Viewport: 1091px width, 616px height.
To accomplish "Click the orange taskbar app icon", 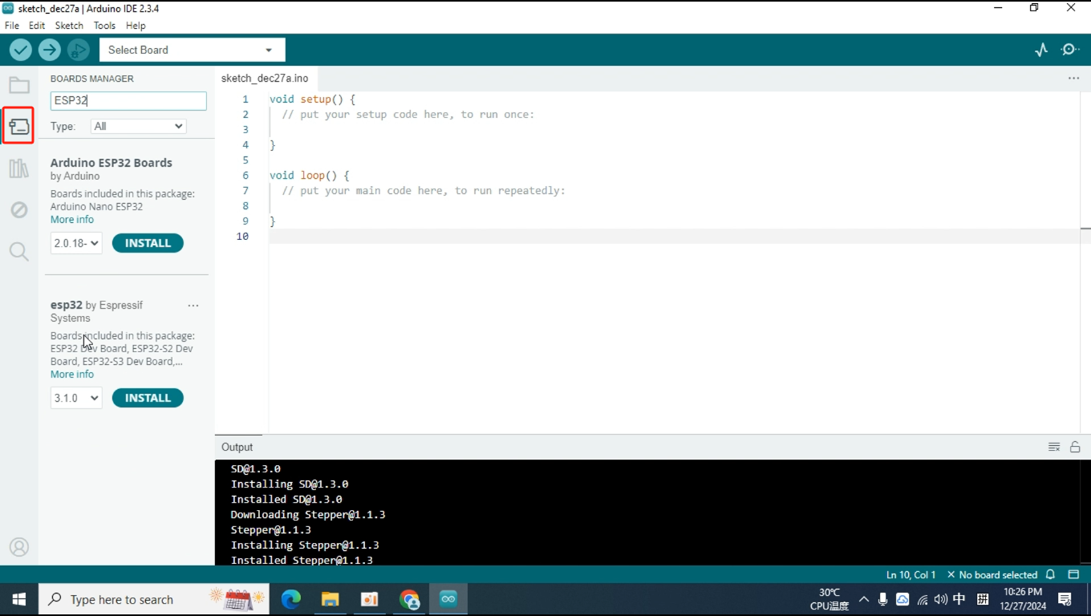I will click(369, 599).
